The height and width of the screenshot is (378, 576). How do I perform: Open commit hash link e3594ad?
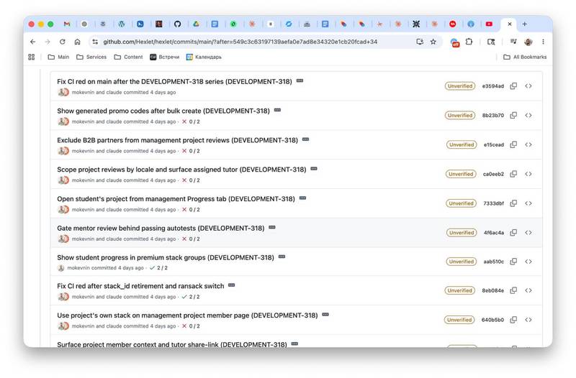(x=493, y=86)
